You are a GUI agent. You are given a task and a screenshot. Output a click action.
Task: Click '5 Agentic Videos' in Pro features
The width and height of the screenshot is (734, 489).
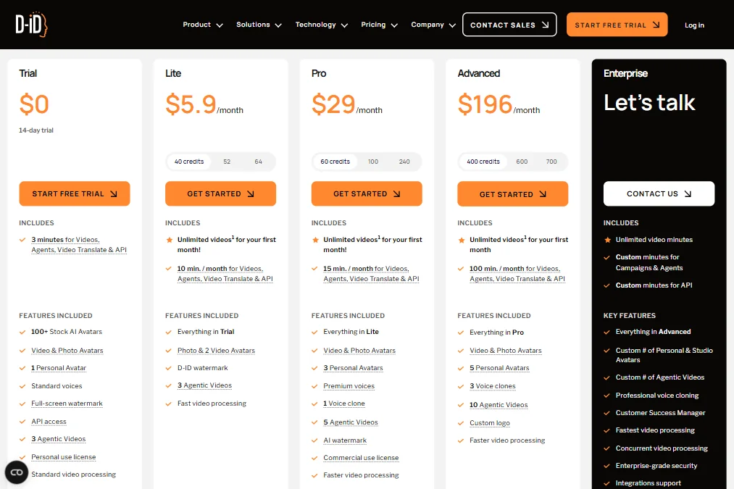tap(351, 422)
